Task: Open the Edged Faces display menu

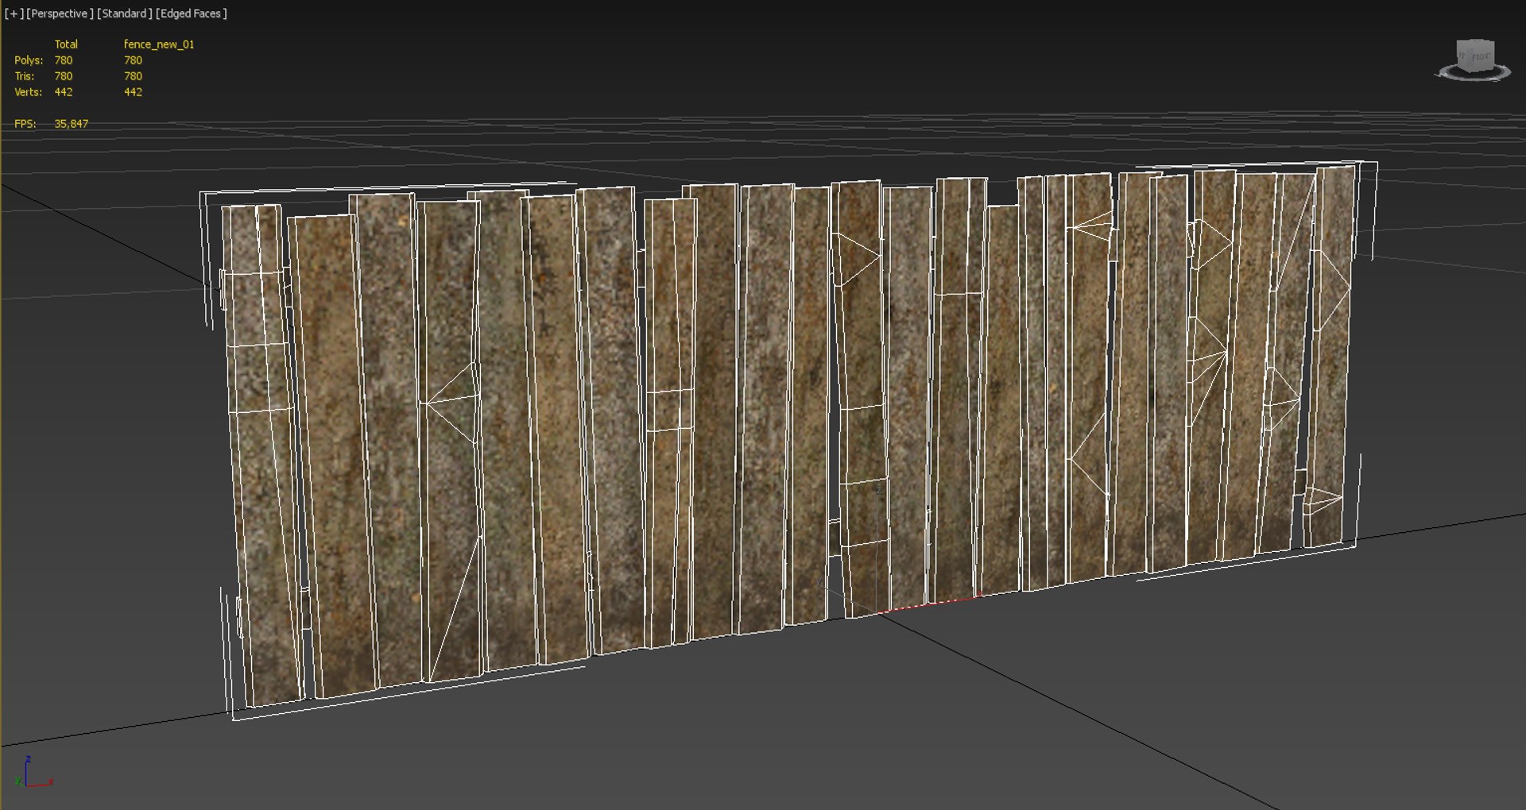Action: click(x=192, y=13)
